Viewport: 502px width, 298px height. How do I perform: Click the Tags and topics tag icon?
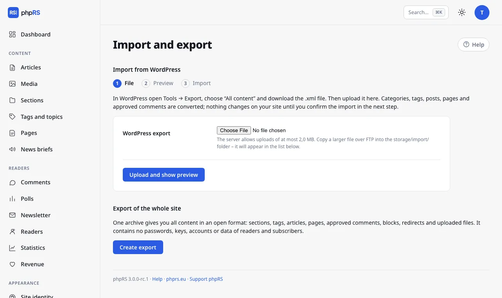pos(13,117)
